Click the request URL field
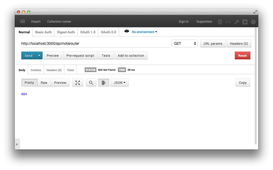This screenshot has width=273, height=170. pyautogui.click(x=78, y=43)
